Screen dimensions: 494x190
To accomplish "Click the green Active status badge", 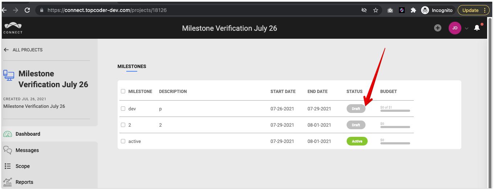I will (x=357, y=141).
